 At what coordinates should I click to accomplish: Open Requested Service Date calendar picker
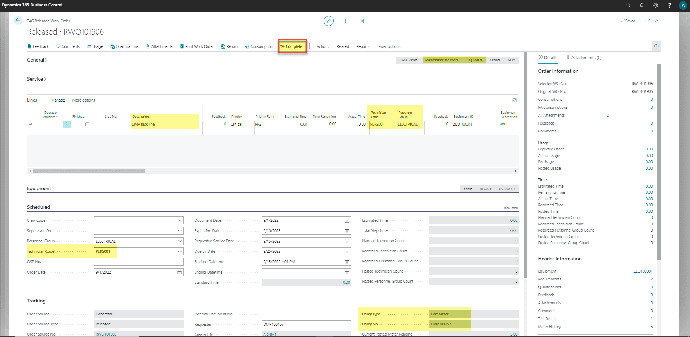coord(347,241)
